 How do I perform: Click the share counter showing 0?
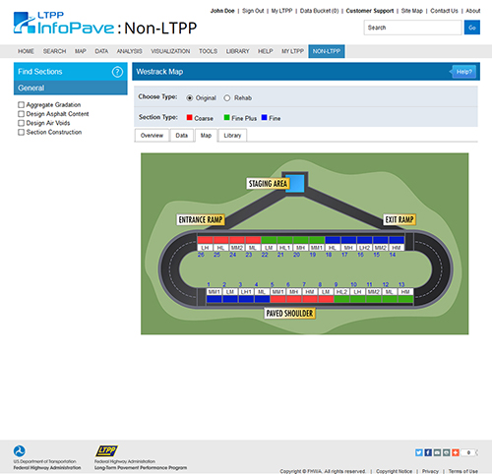coord(468,452)
